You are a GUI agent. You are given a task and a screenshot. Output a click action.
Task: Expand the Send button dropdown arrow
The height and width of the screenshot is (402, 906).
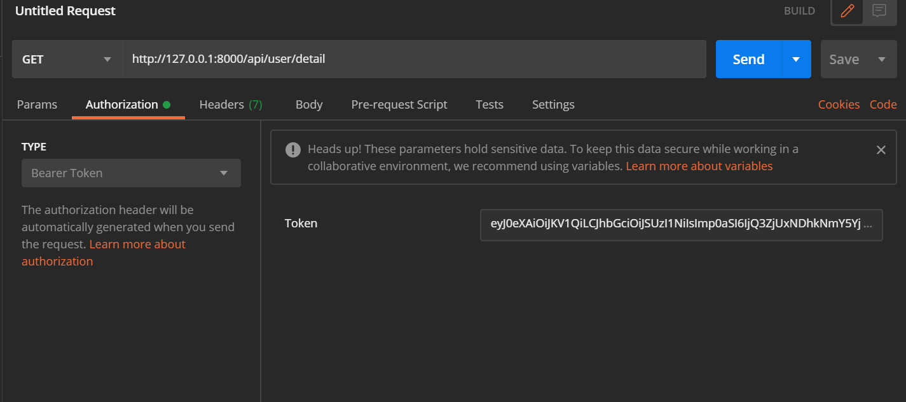[795, 58]
